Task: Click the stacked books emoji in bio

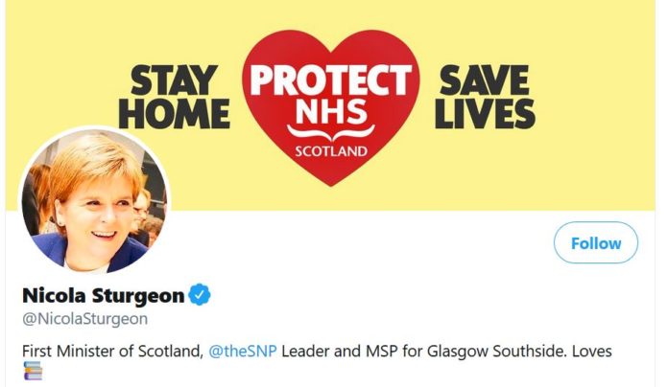Action: [33, 371]
